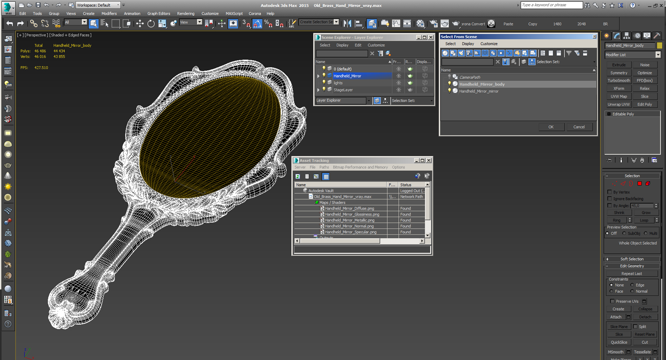The height and width of the screenshot is (360, 666).
Task: Check the Preserve UVs option
Action: coord(612,301)
